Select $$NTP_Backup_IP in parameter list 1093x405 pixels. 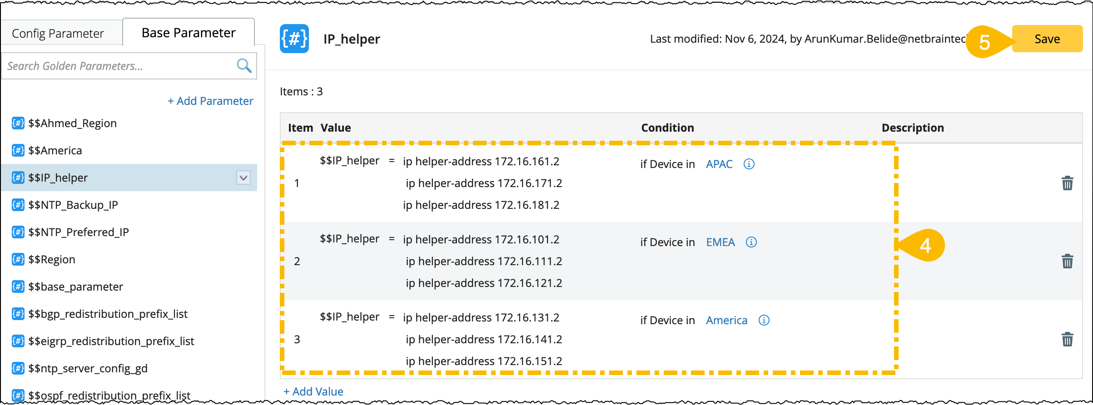tap(73, 205)
